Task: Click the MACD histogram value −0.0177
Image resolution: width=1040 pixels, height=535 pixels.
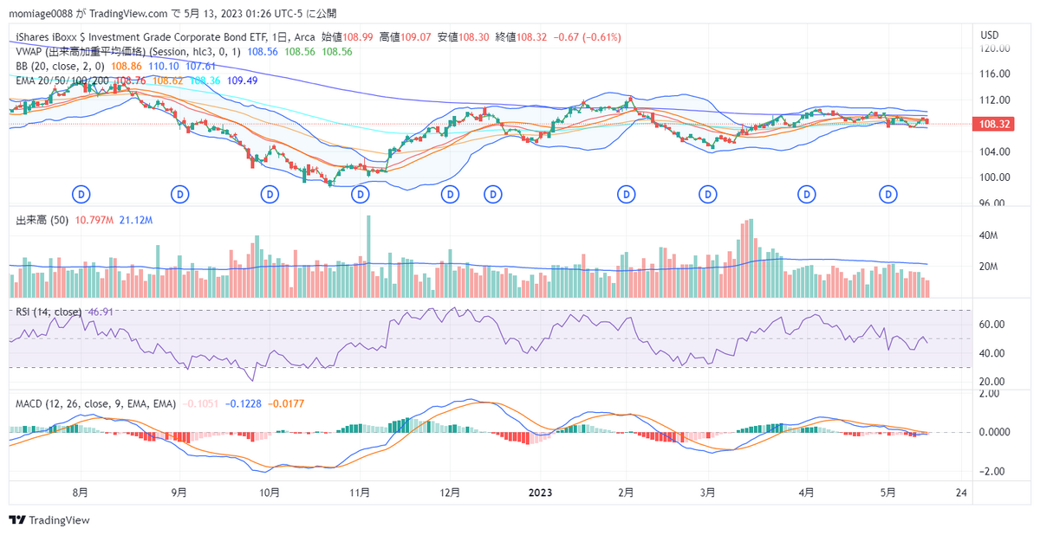Action: [285, 403]
